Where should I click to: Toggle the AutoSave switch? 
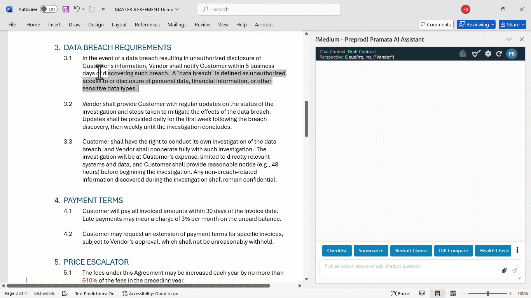[x=49, y=9]
